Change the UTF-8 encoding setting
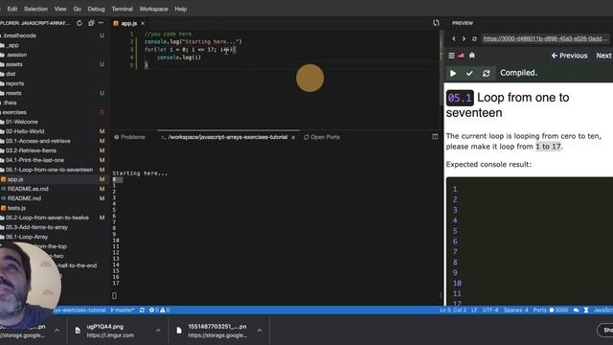Screen dimensions: 613x345 point(490,310)
